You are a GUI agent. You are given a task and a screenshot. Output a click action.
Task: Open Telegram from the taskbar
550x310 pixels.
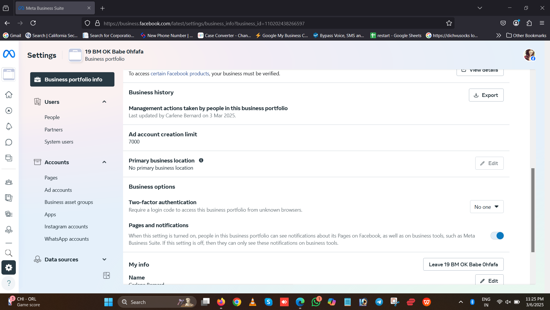379,302
